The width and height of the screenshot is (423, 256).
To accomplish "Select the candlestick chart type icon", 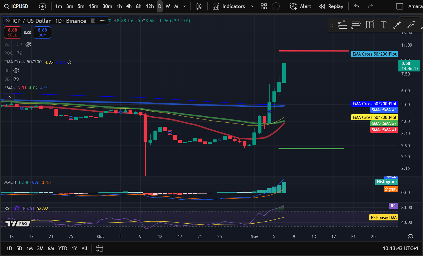I will [x=199, y=6].
